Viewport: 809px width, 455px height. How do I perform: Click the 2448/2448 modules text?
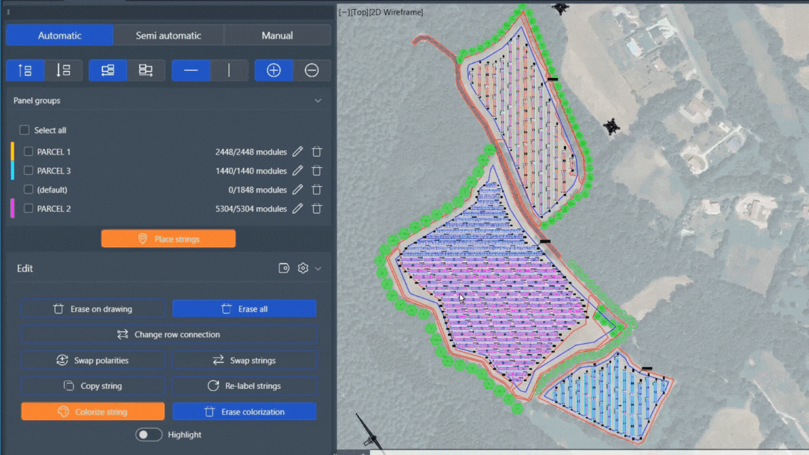pyautogui.click(x=251, y=152)
